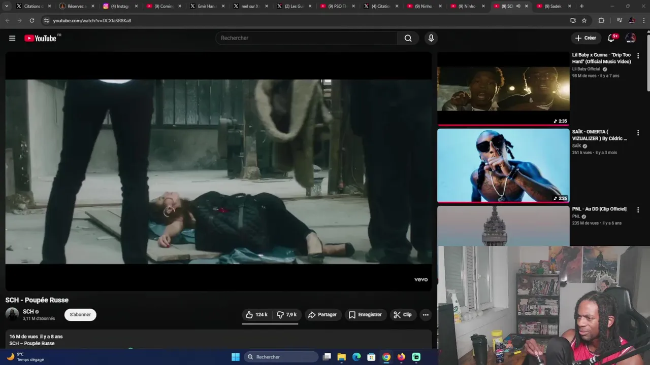Subscribe with the S'abonner button

tap(80, 315)
